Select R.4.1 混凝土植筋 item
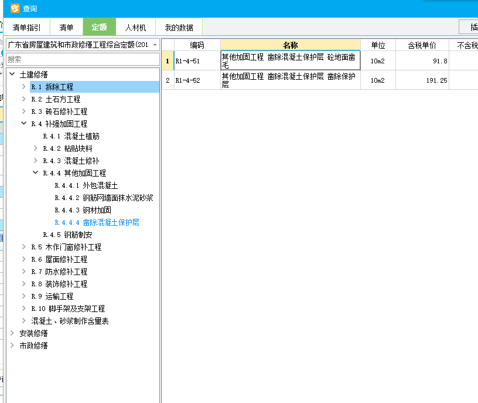 tap(71, 136)
